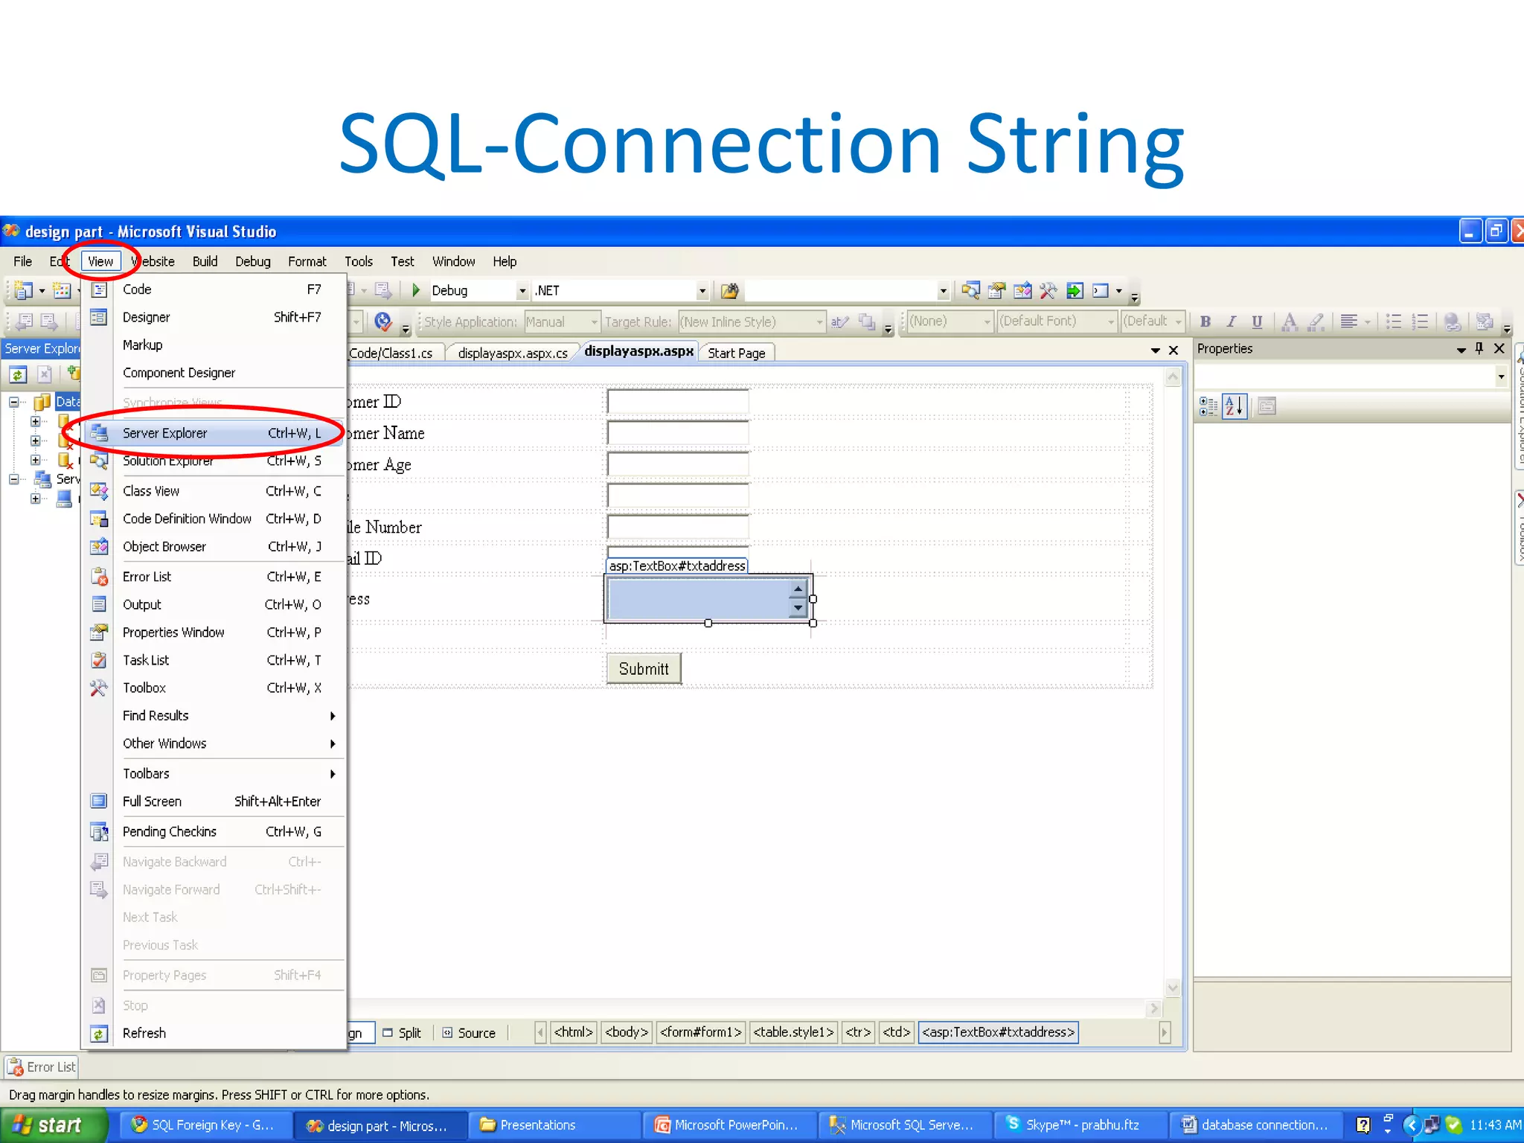Click the Properties Window icon in View menu
This screenshot has width=1524, height=1143.
(99, 633)
